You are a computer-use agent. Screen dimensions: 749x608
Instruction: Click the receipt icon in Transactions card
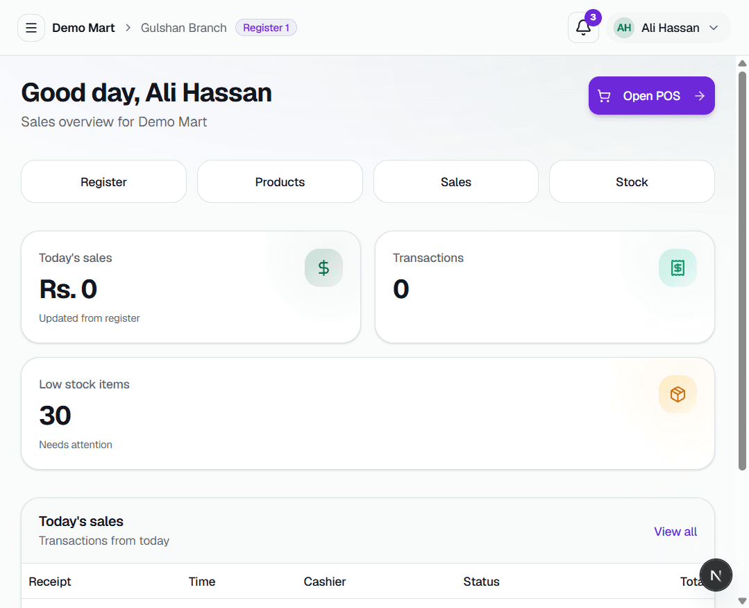click(678, 268)
